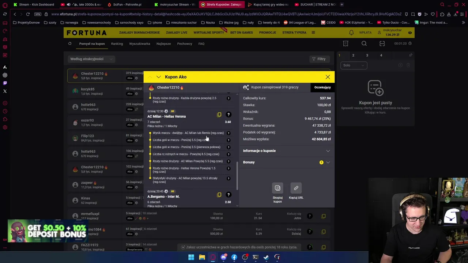The width and height of the screenshot is (468, 263).
Task: Open the Pechowcy tab
Action: coord(185,44)
